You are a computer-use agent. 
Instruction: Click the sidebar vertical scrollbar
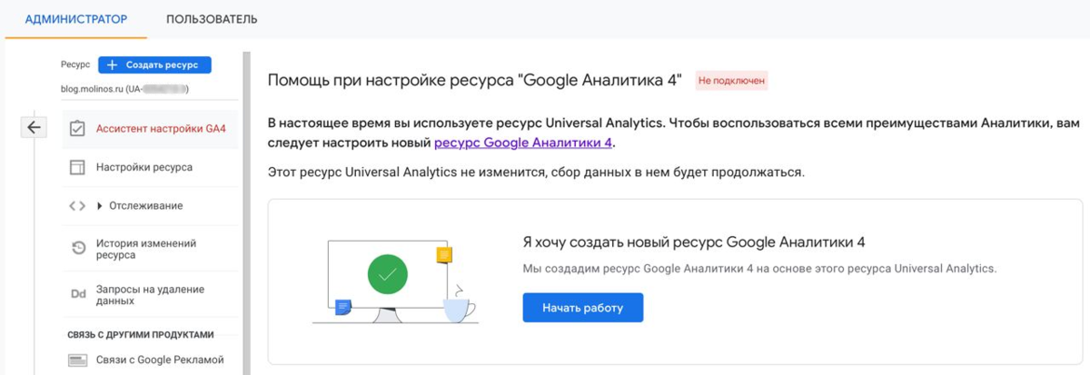(x=245, y=213)
